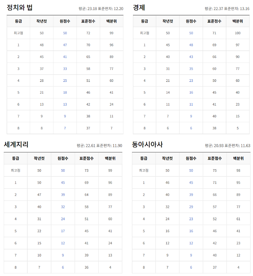Screen dimensions: 253x276
Task: Click 작년컷 48 in 정치와 법 grade 1
Action: tap(42, 45)
